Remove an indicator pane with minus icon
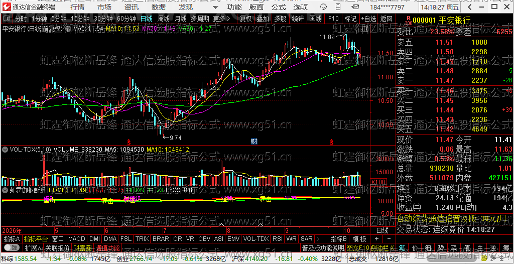This screenshot has width=514, height=264. tap(389, 239)
